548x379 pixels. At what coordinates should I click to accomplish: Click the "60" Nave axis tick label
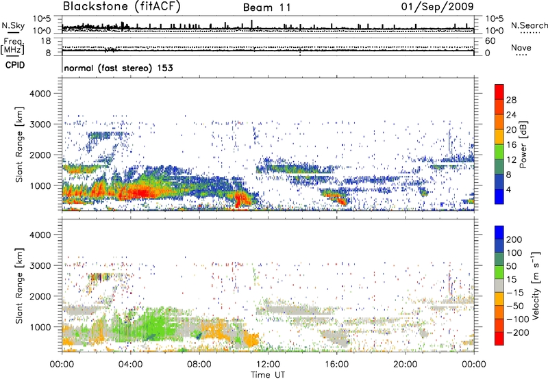tap(490, 41)
